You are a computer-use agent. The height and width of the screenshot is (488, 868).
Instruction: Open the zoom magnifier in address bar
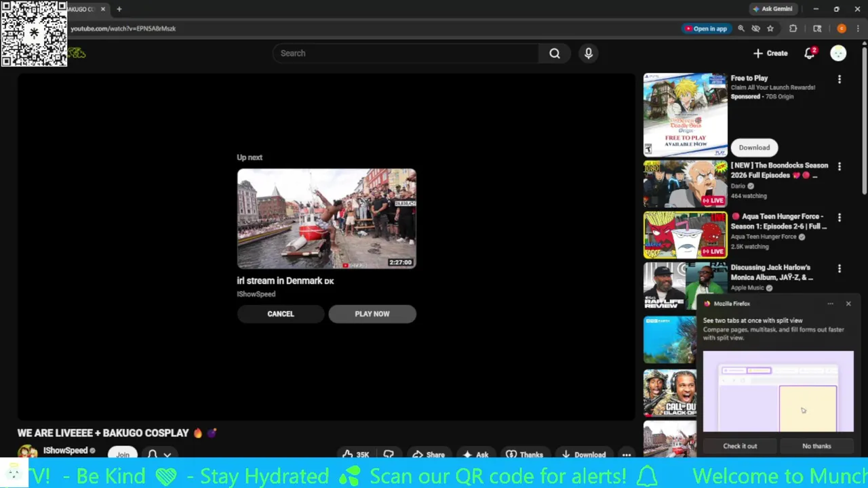[x=741, y=28]
